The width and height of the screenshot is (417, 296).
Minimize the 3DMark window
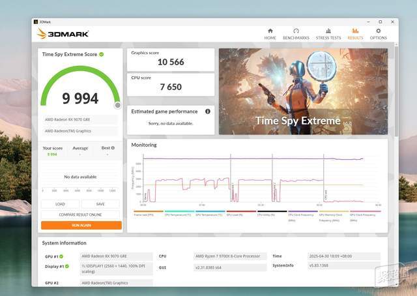(368, 22)
